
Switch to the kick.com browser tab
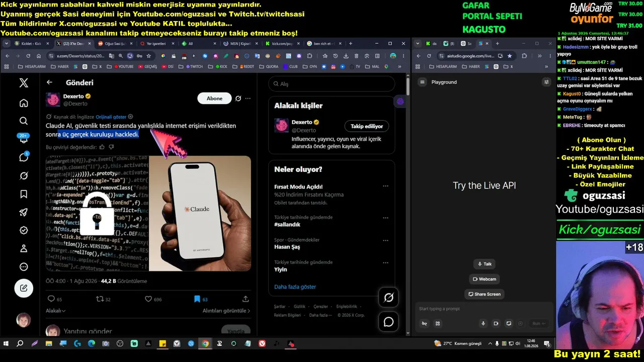(282, 44)
